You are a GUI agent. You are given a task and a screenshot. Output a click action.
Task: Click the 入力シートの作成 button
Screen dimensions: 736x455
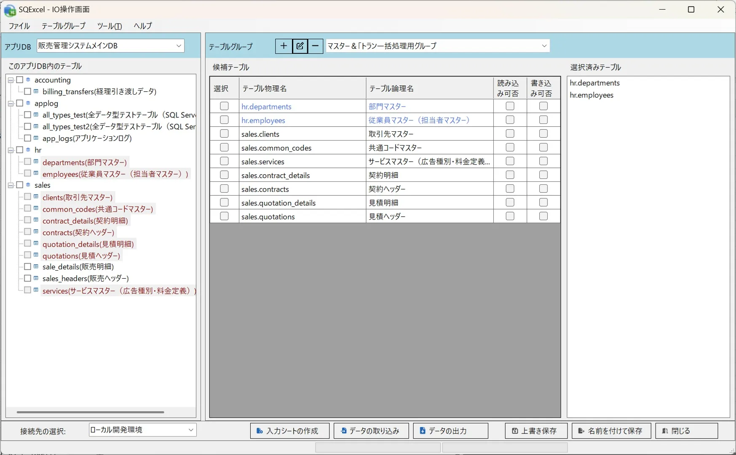(290, 431)
